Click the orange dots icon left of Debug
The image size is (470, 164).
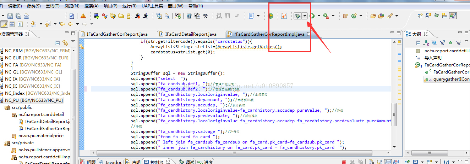[284, 16]
